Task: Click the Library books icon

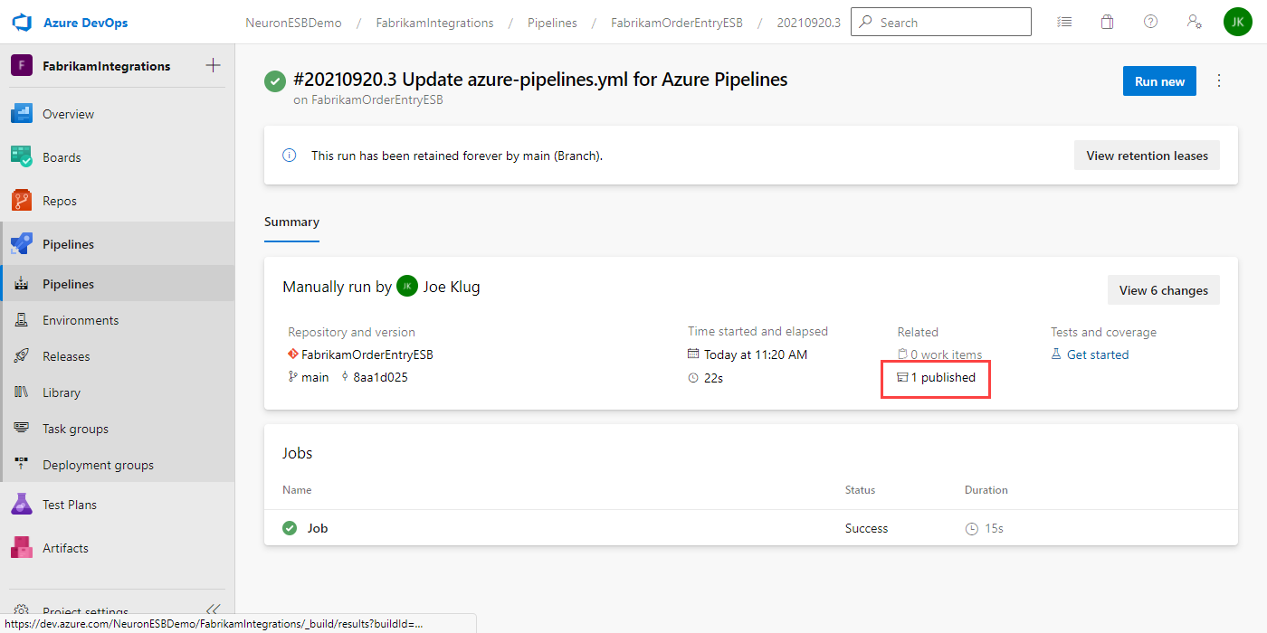Action: pos(22,392)
